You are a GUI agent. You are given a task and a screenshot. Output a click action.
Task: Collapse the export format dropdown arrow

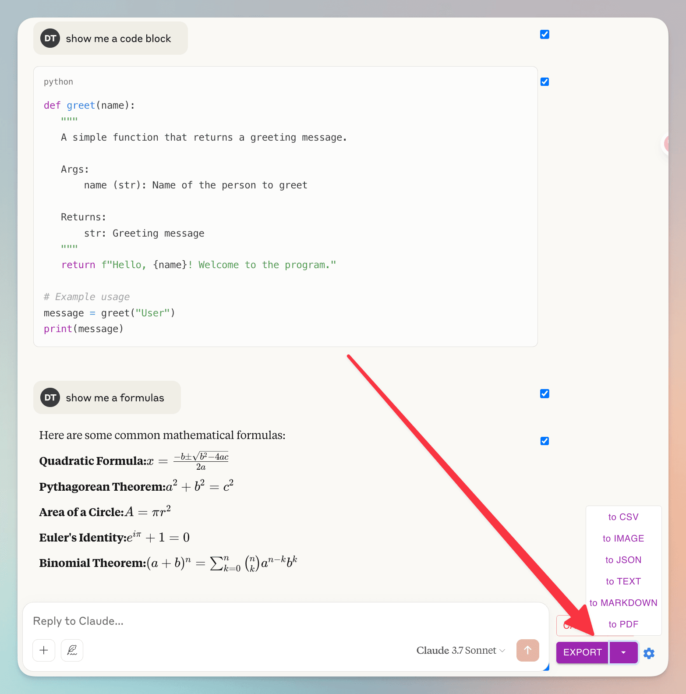click(x=623, y=652)
